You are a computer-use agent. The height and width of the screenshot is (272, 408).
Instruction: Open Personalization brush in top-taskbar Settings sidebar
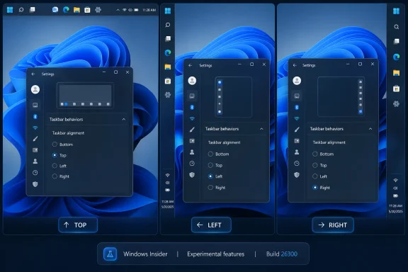35,139
